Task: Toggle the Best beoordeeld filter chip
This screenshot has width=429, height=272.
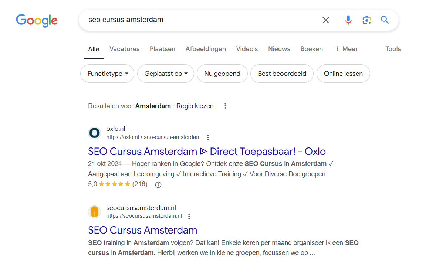Action: coord(282,74)
